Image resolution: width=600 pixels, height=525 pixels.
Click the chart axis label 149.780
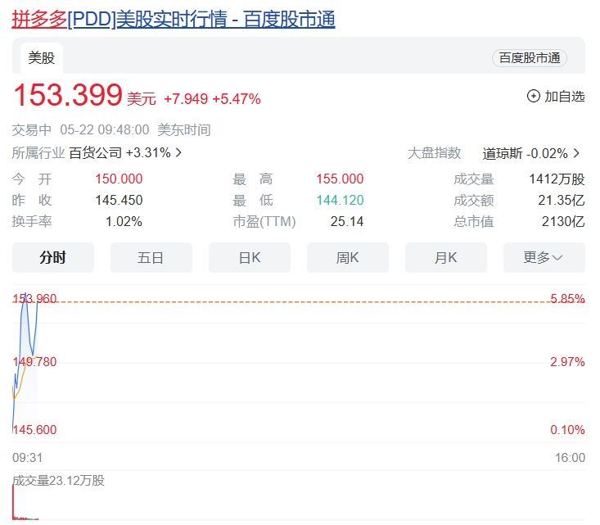(x=34, y=362)
